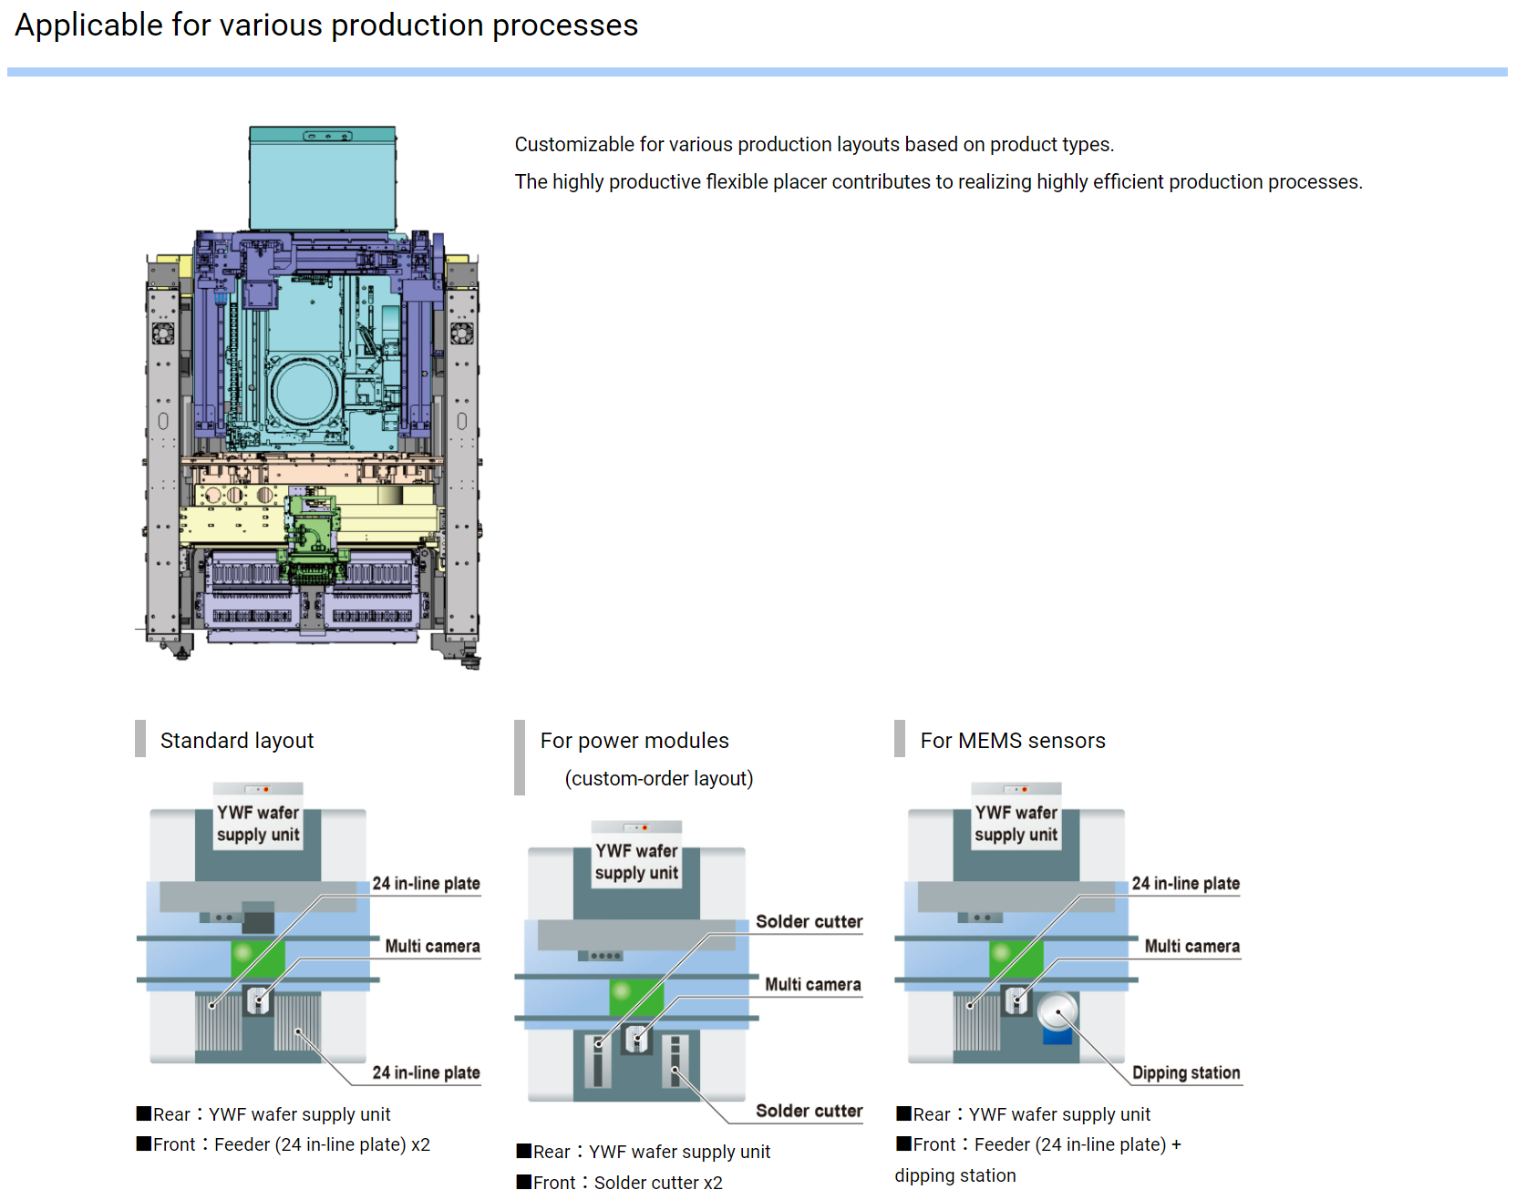The image size is (1516, 1200).
Task: Click the 'Dipping station' label
Action: click(1186, 1073)
